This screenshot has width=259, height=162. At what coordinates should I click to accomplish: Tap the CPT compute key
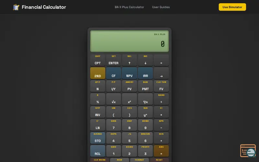coord(98,60)
